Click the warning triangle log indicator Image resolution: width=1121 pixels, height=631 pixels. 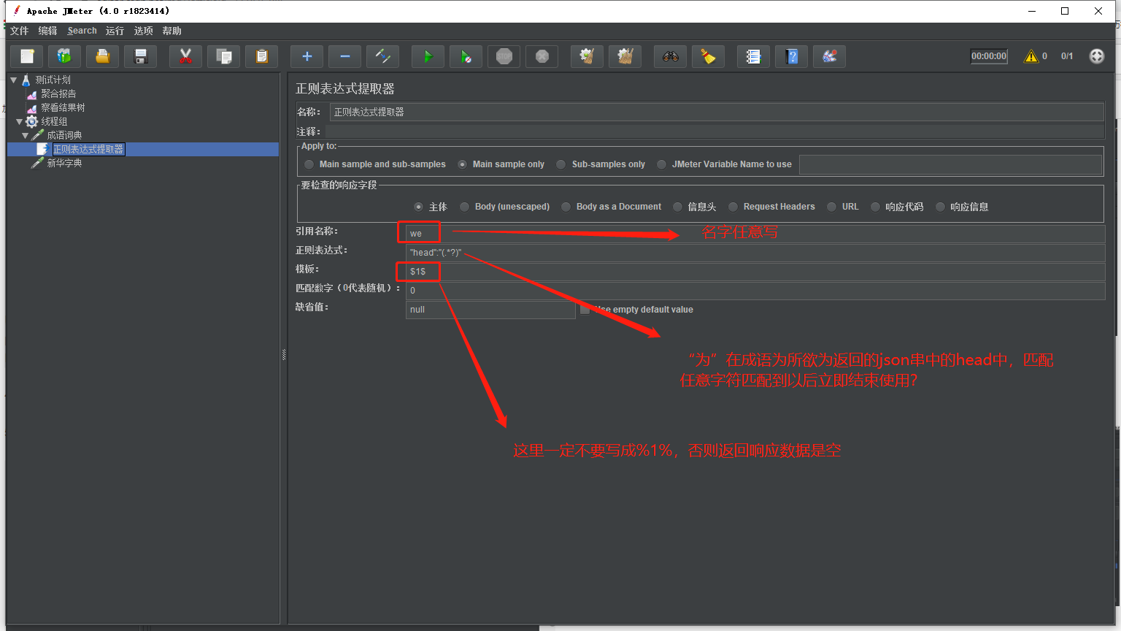[x=1031, y=56]
